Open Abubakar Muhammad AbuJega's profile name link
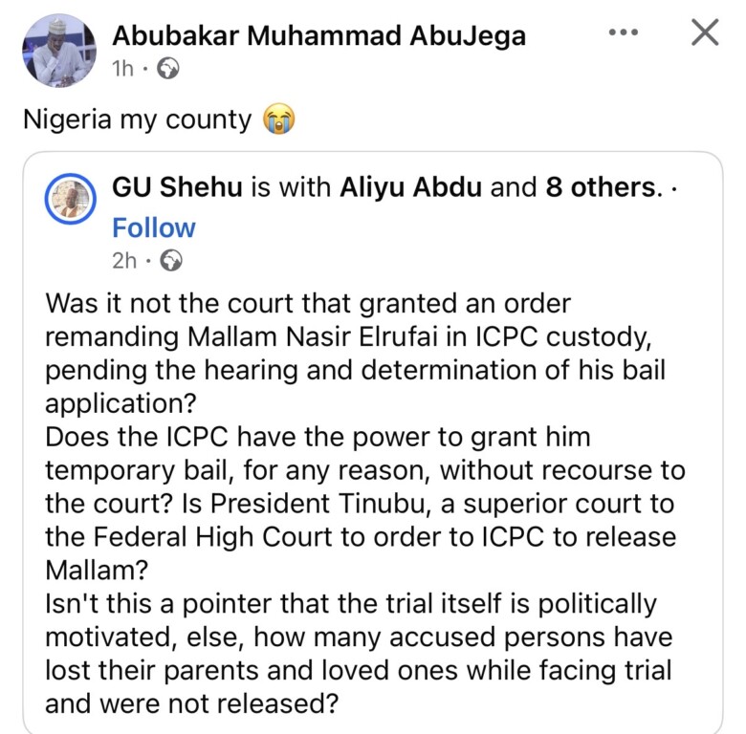746x734 pixels. click(319, 35)
